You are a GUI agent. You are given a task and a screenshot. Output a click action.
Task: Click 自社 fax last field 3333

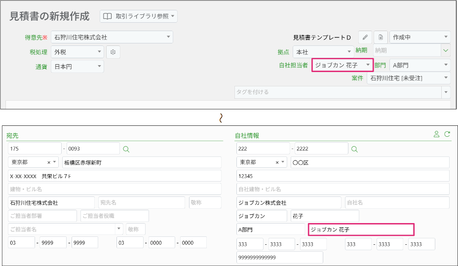(x=421, y=244)
